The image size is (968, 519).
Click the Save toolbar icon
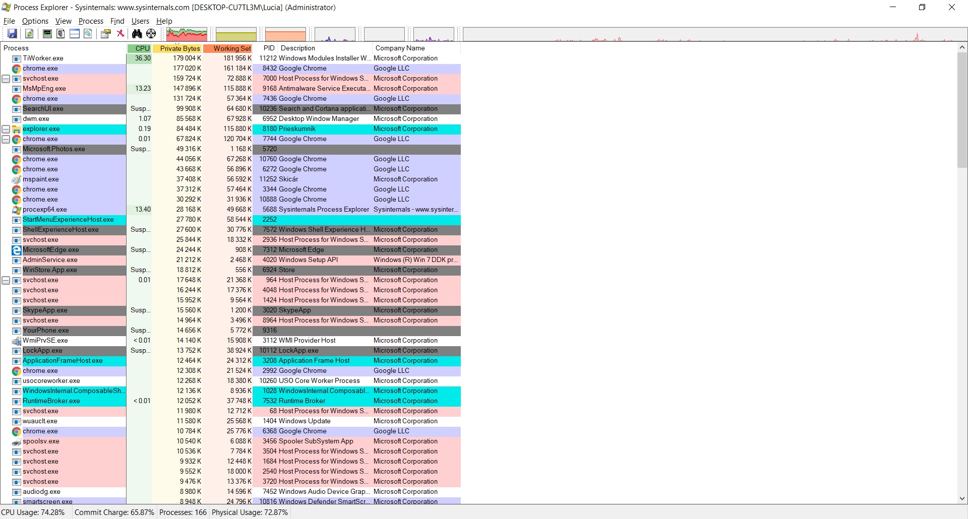[12, 34]
